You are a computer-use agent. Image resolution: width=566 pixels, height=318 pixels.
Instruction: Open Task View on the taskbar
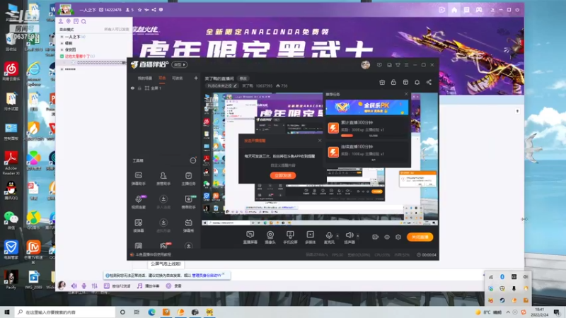point(137,312)
